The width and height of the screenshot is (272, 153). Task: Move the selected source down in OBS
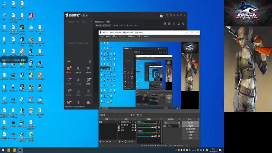pyautogui.click(x=132, y=141)
